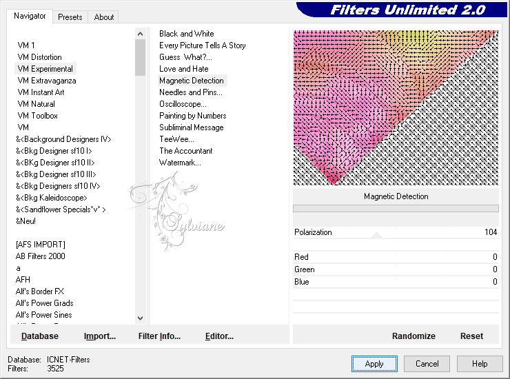Click the Green value slider
This screenshot has height=379, width=510.
click(x=396, y=269)
